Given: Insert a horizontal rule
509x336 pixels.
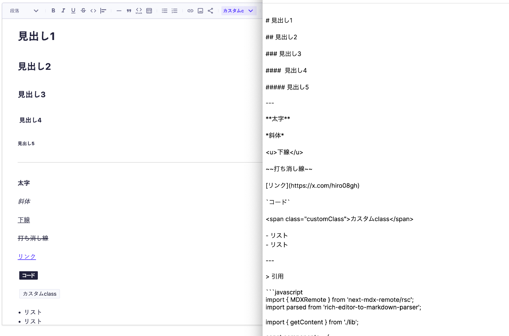Looking at the screenshot, I should pos(119,11).
